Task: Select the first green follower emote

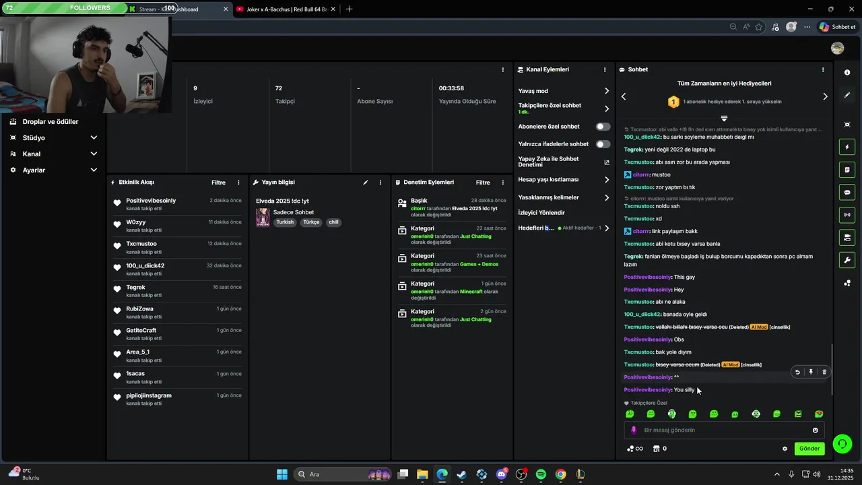Action: pos(630,414)
